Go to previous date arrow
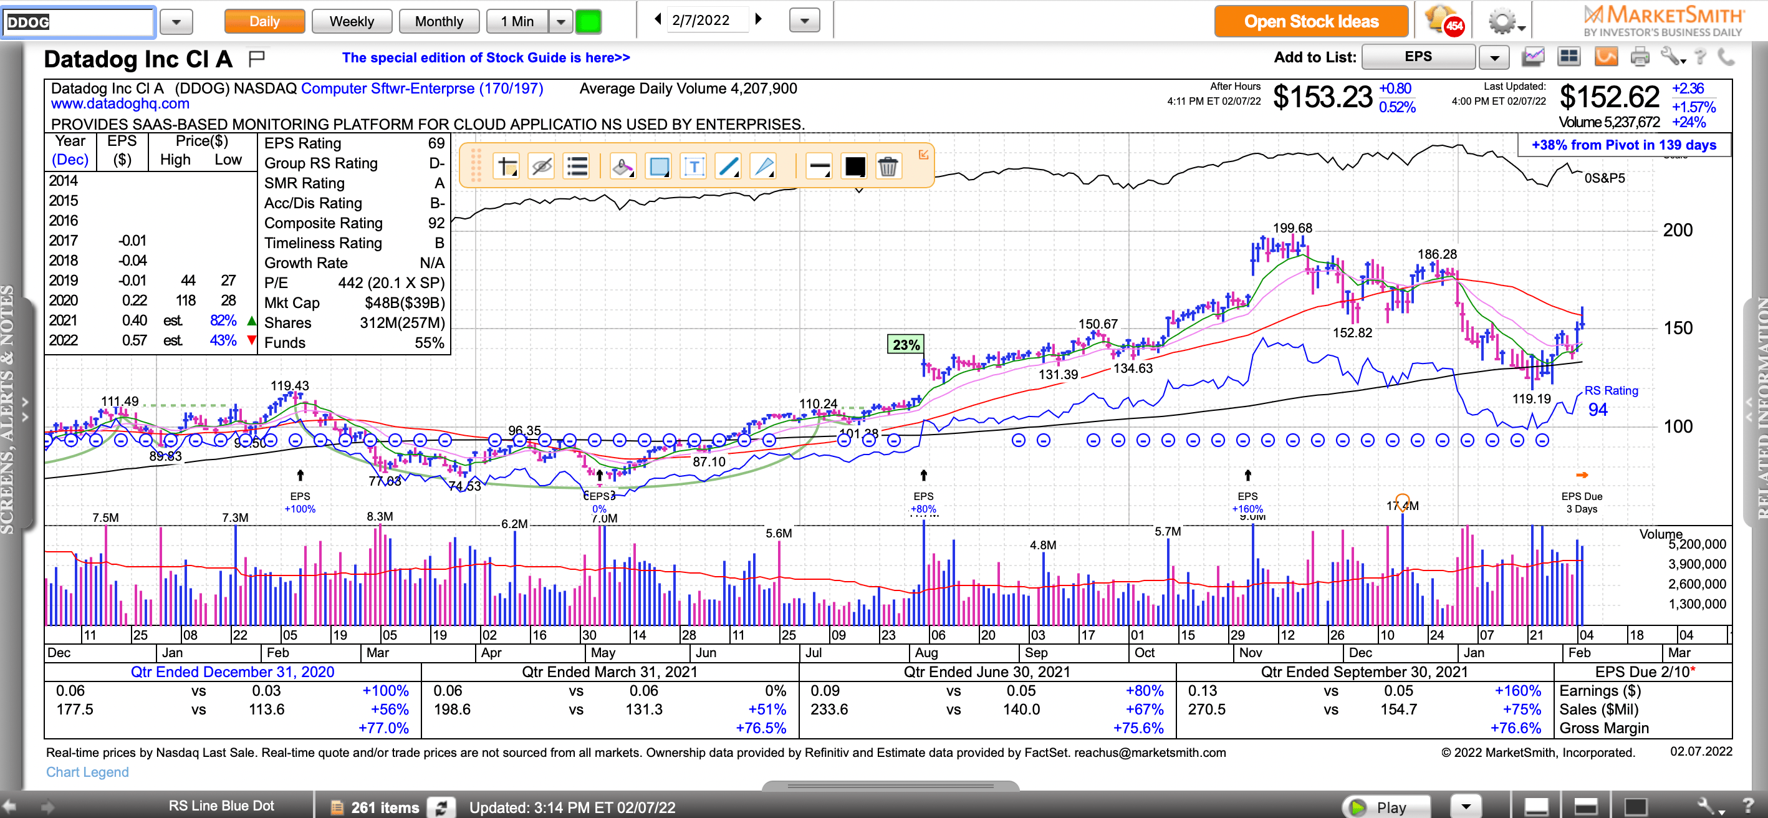This screenshot has height=818, width=1768. click(x=658, y=19)
